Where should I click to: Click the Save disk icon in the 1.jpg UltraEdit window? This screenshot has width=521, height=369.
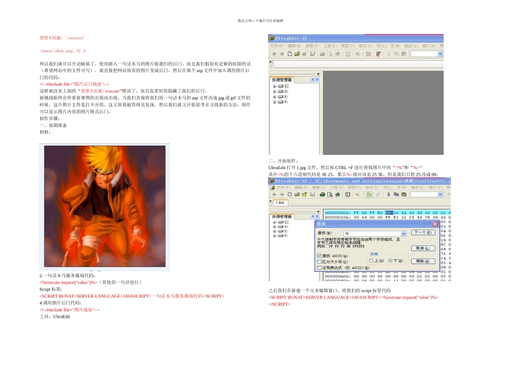(313, 194)
